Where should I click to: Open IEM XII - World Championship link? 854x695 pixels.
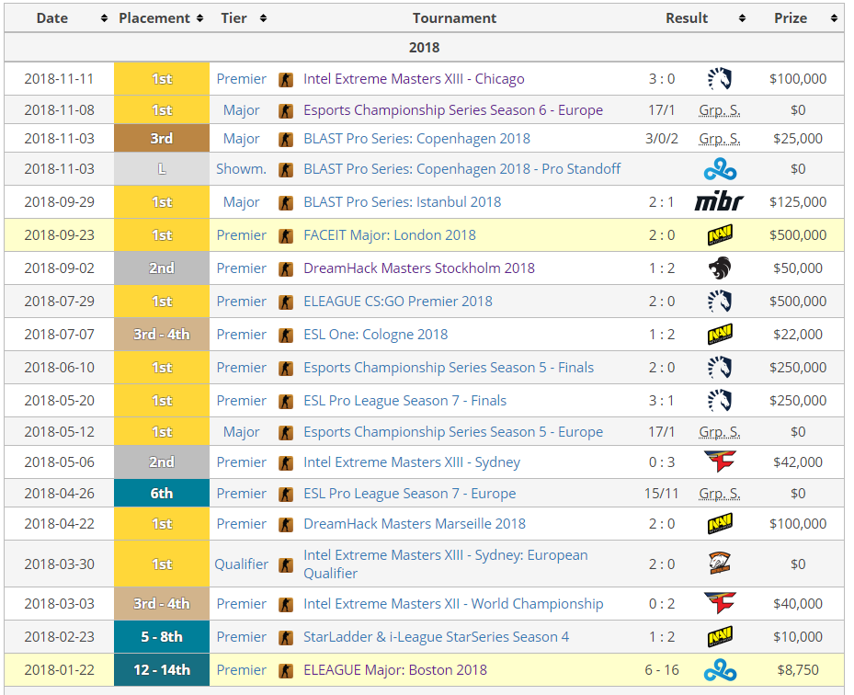coord(453,604)
